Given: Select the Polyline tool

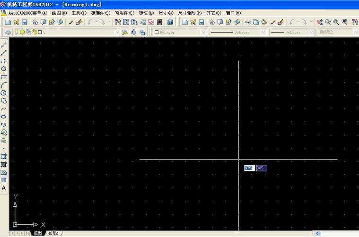Looking at the screenshot, I should coord(4,61).
